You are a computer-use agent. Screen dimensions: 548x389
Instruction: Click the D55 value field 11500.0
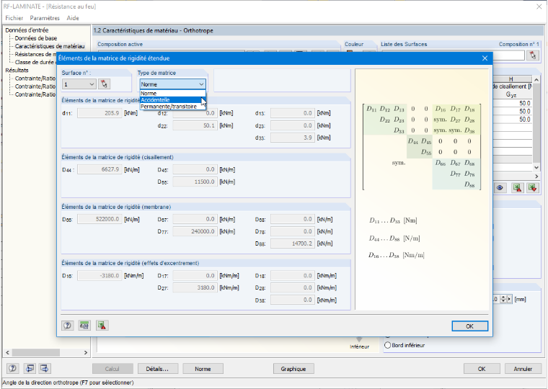coord(195,182)
